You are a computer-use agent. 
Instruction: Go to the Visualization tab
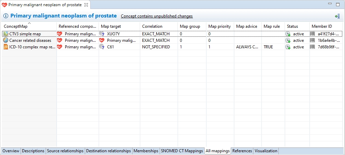coord(265,151)
